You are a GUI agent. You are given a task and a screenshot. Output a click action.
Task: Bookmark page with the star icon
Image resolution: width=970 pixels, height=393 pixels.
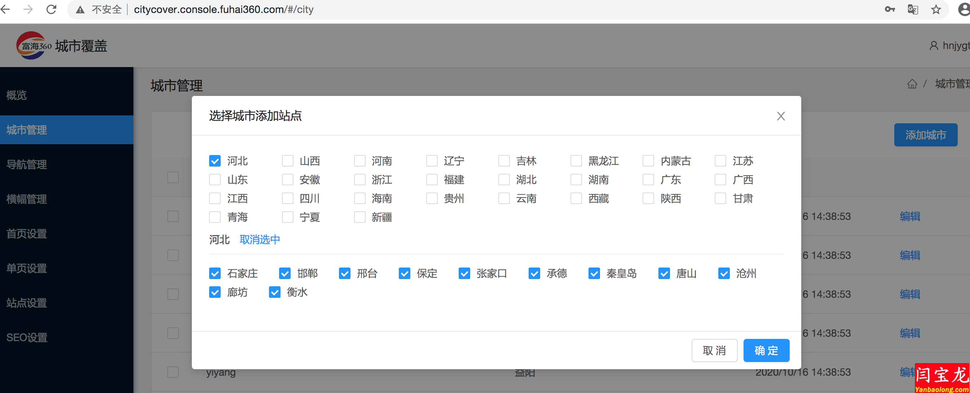pos(936,9)
